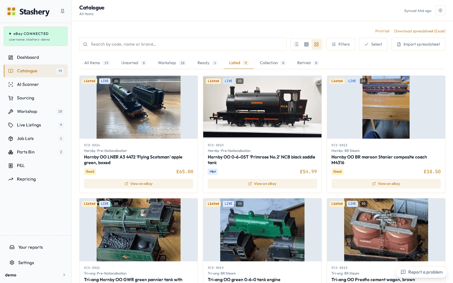Click the eBay CONNECTED status banner

click(36, 36)
